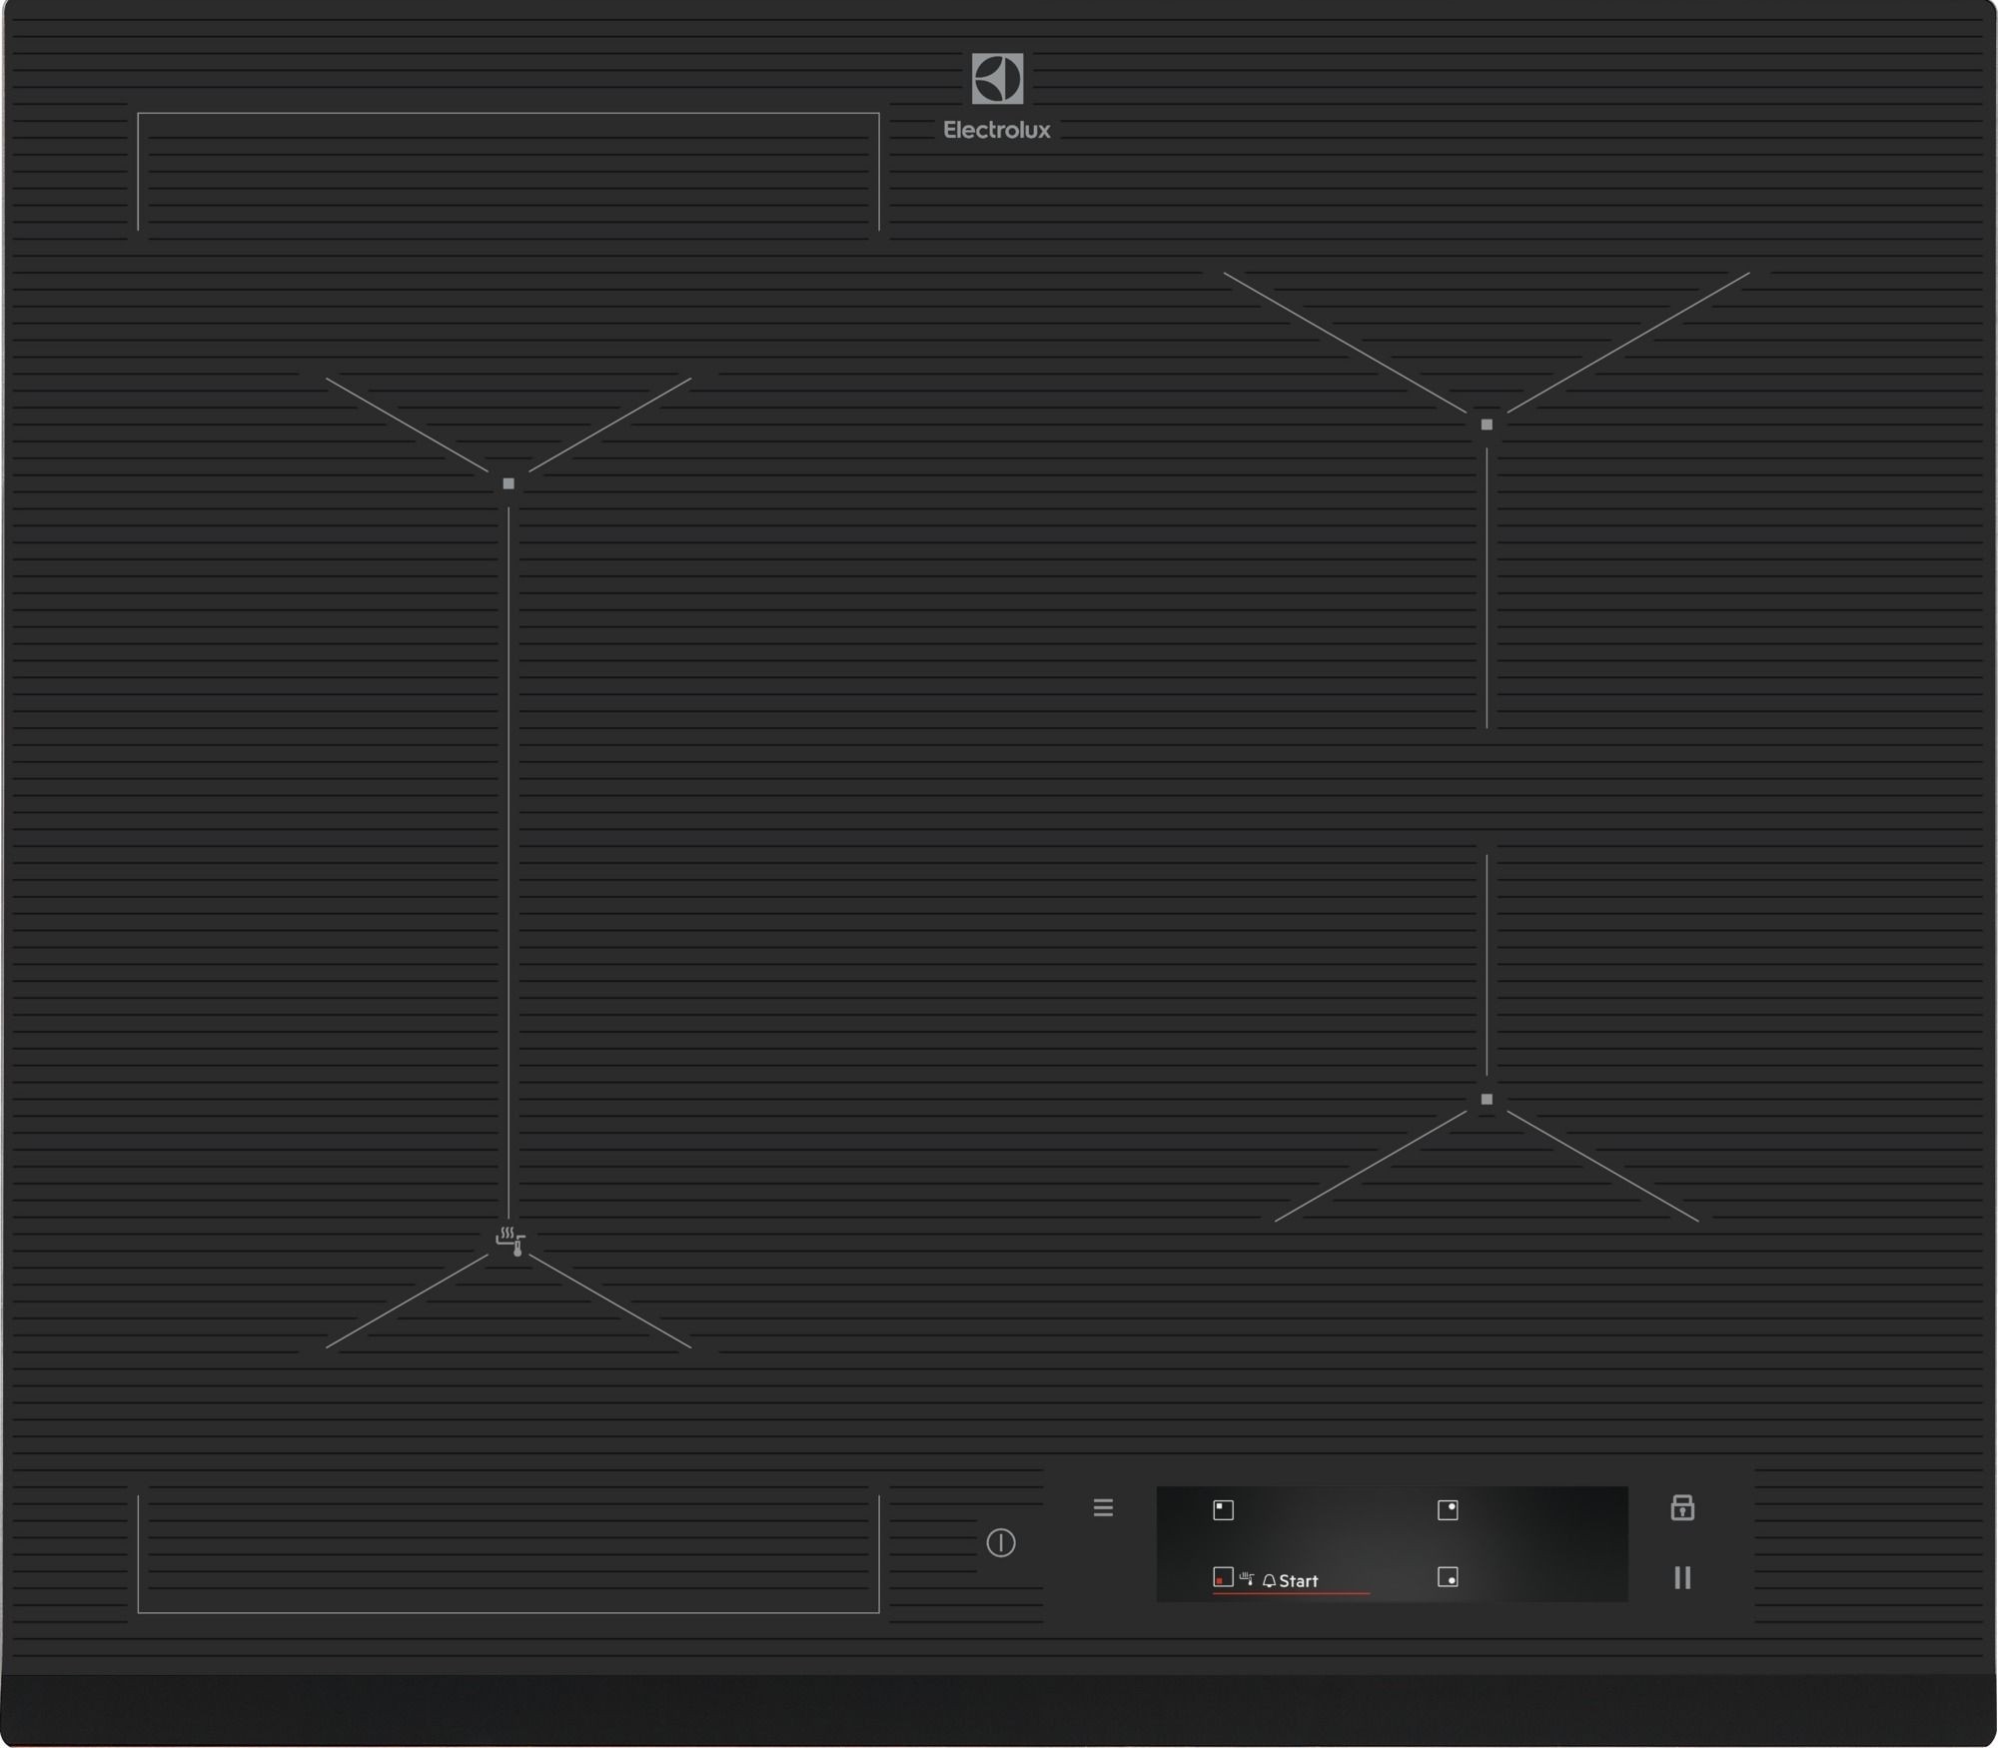Screen dimensions: 1998x1748
Task: Toggle the child lock padlock
Action: tap(1682, 1507)
